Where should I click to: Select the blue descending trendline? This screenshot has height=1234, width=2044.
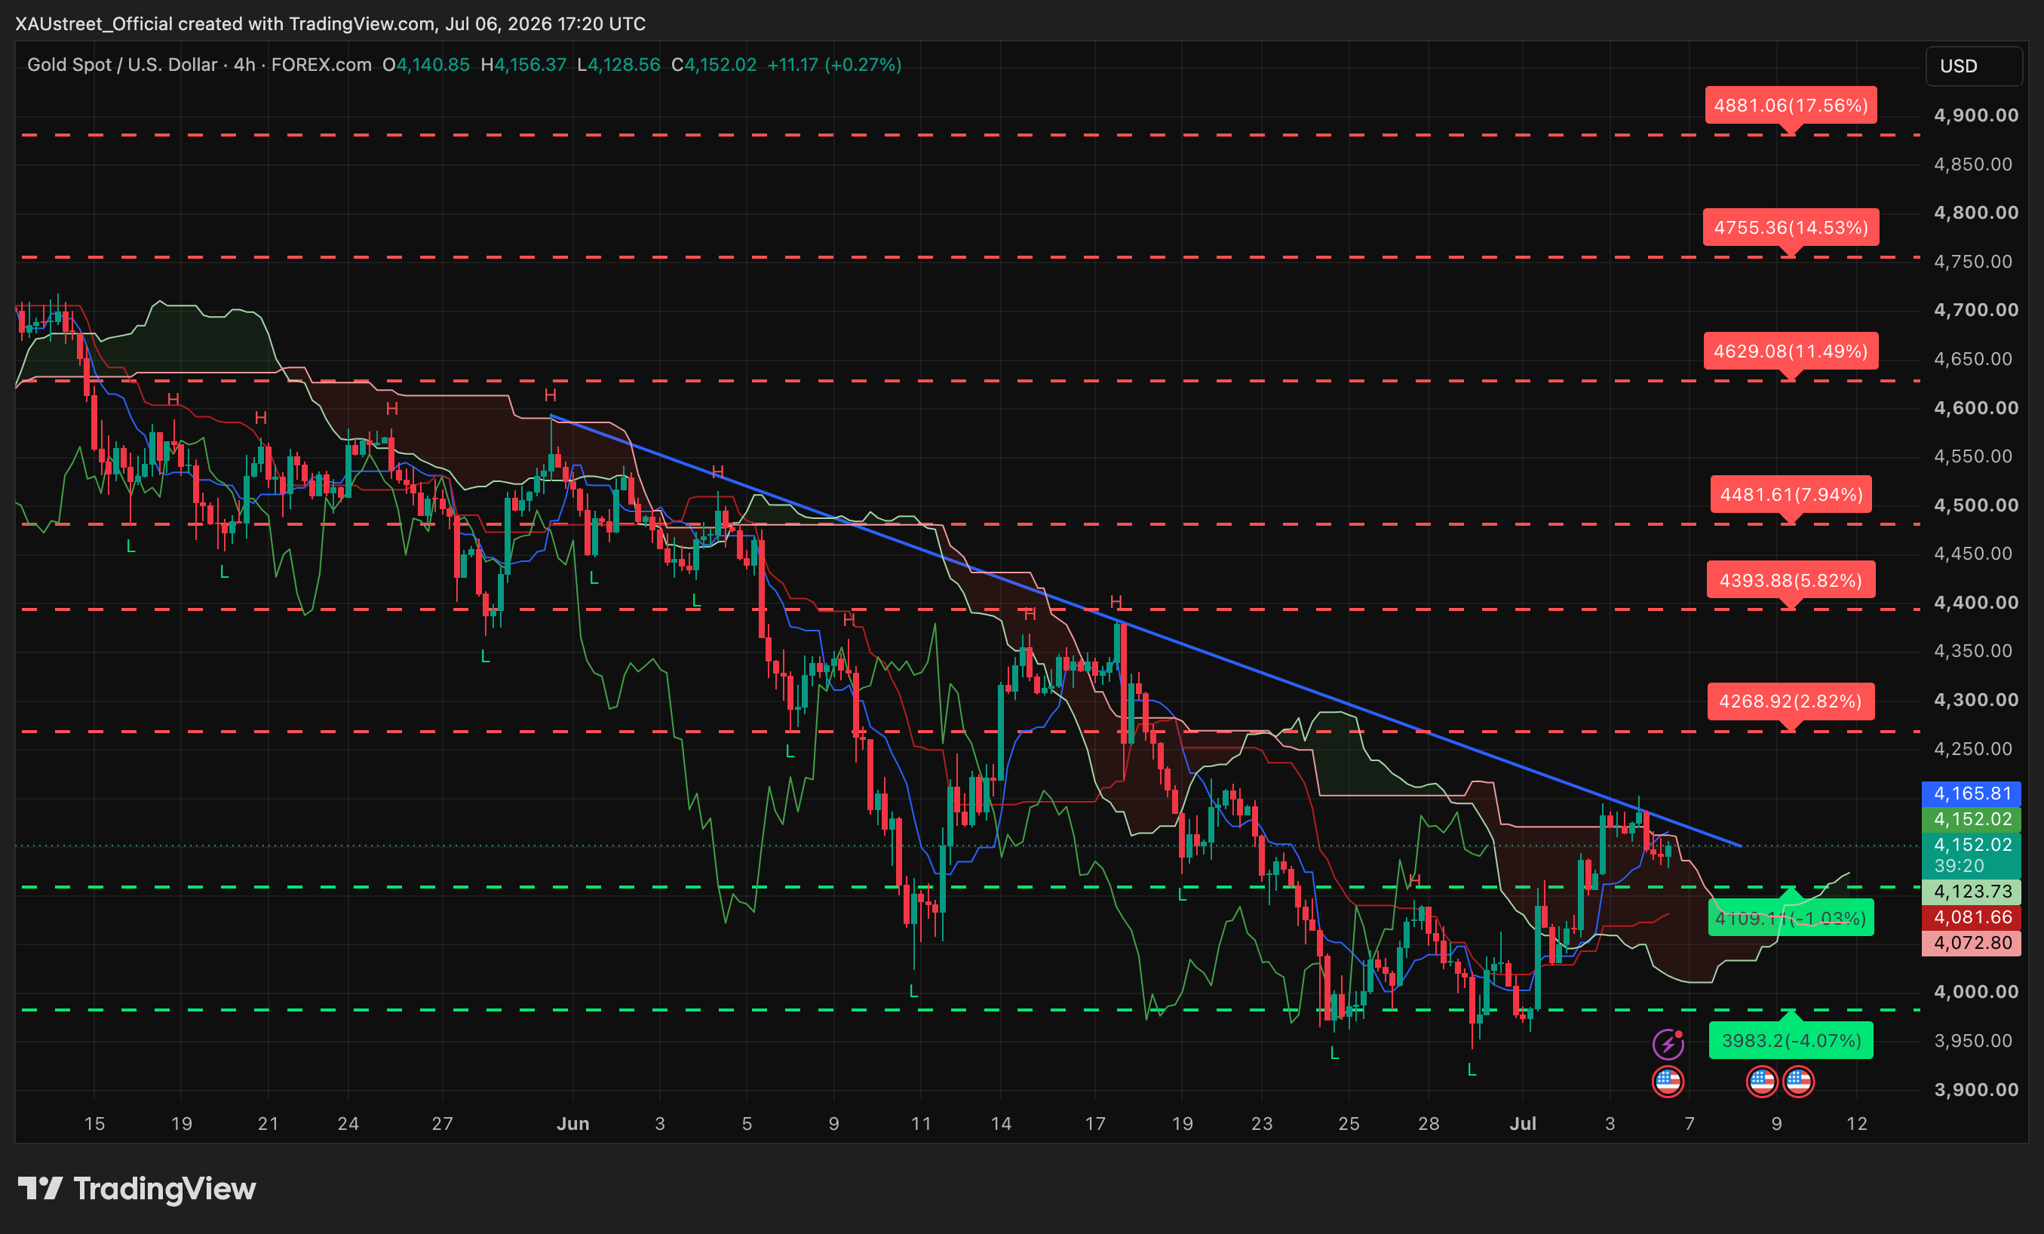pyautogui.click(x=1145, y=630)
